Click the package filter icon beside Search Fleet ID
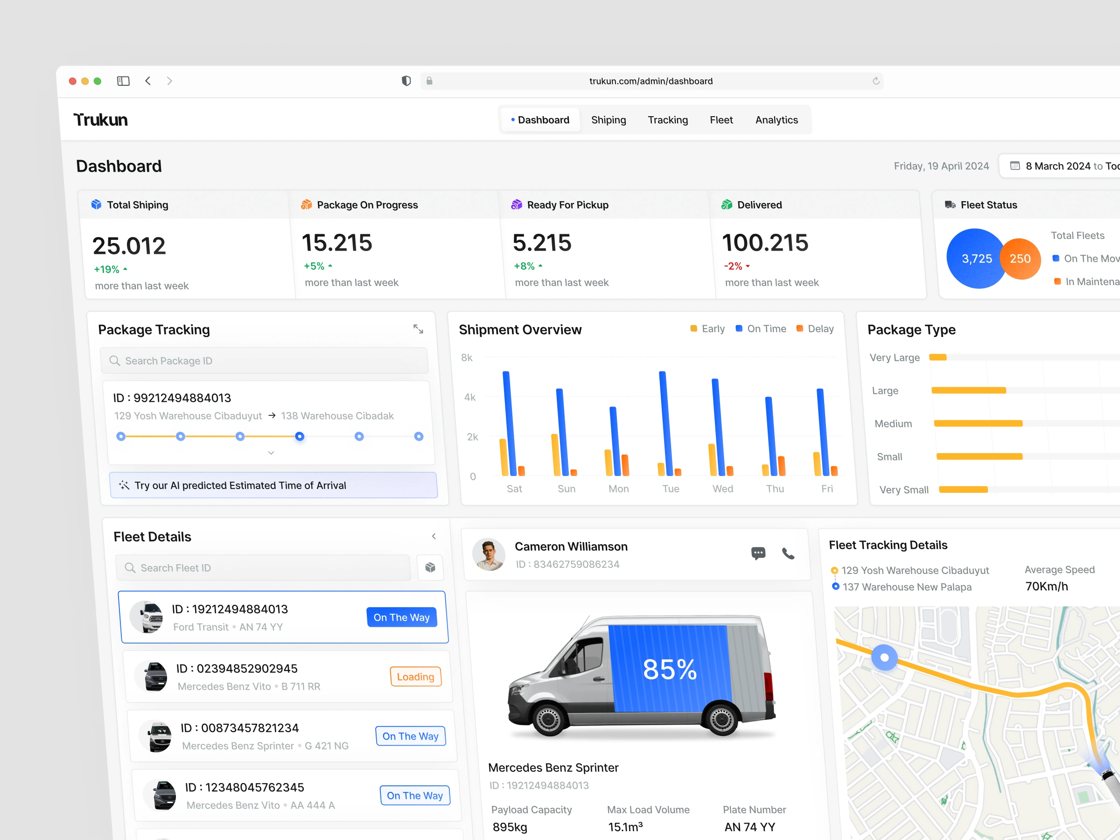This screenshot has height=840, width=1120. click(430, 567)
